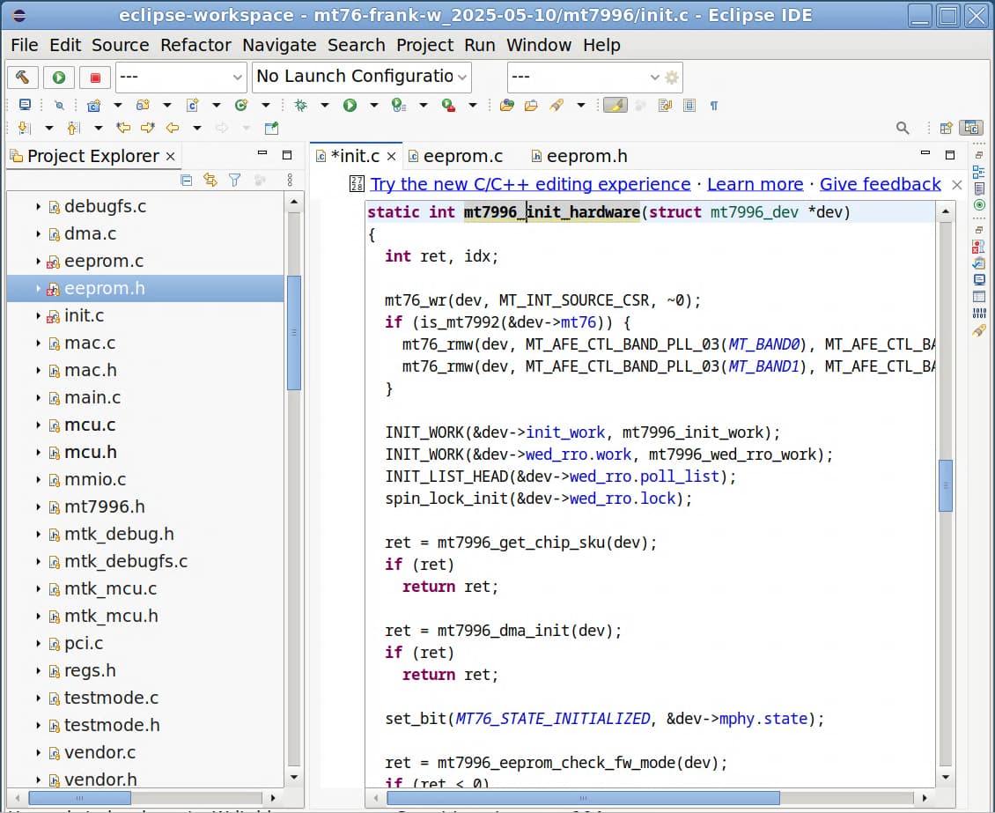Open the launch mode dropdown

pyautogui.click(x=181, y=78)
